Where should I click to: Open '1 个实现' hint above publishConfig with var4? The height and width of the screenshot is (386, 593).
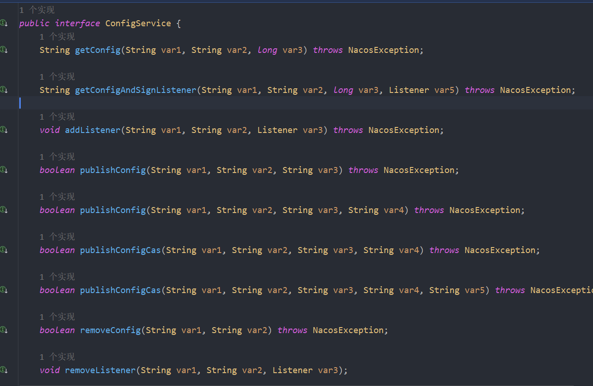(57, 197)
